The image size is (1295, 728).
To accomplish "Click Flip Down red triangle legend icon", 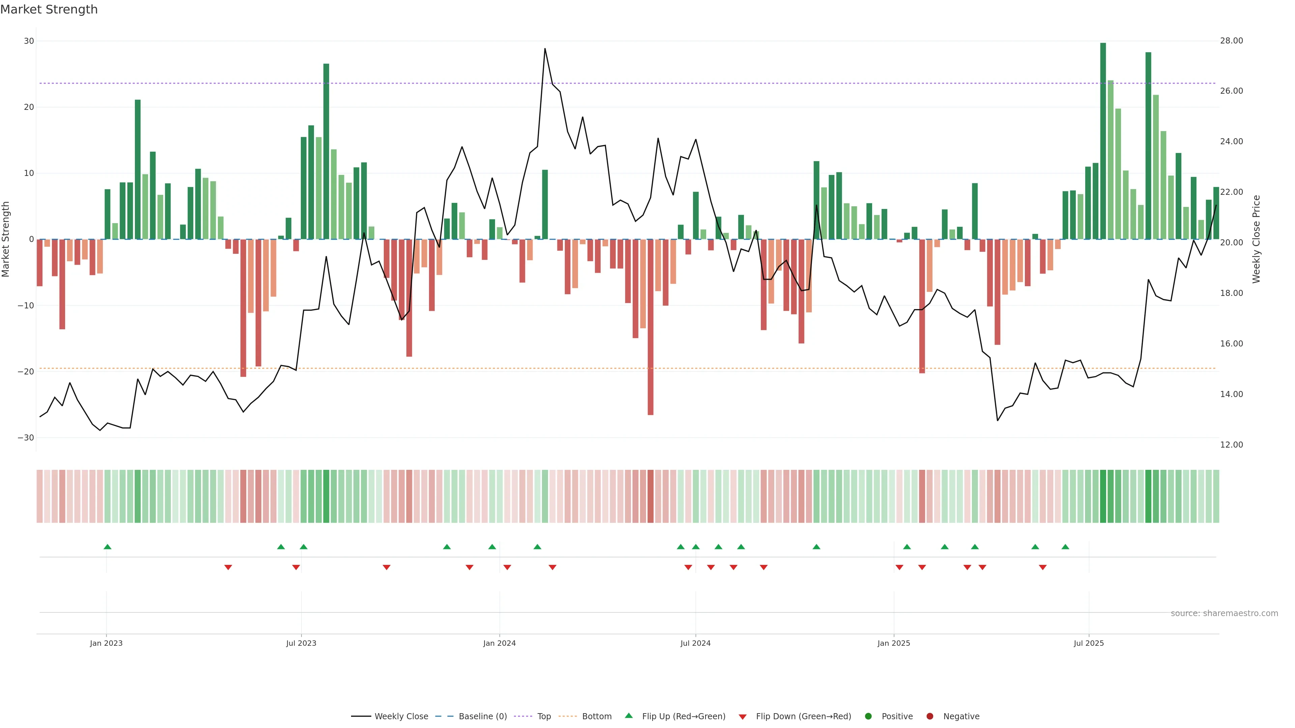I will 743,717.
